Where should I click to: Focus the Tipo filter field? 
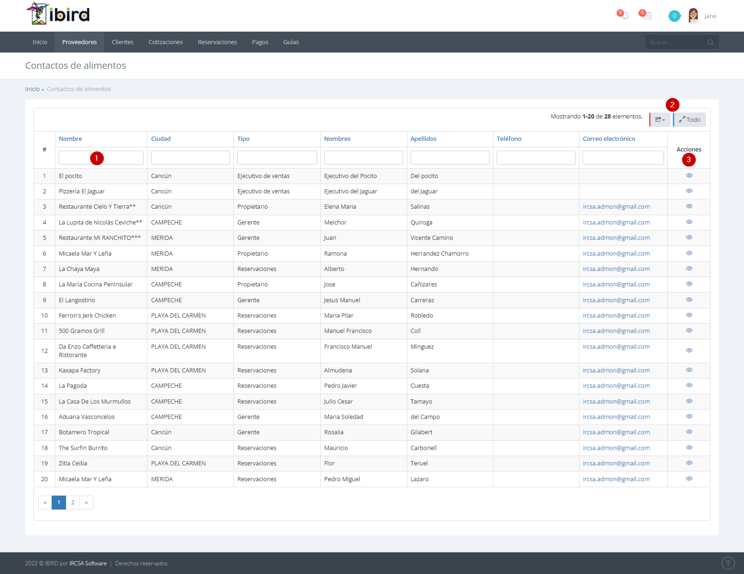point(277,158)
